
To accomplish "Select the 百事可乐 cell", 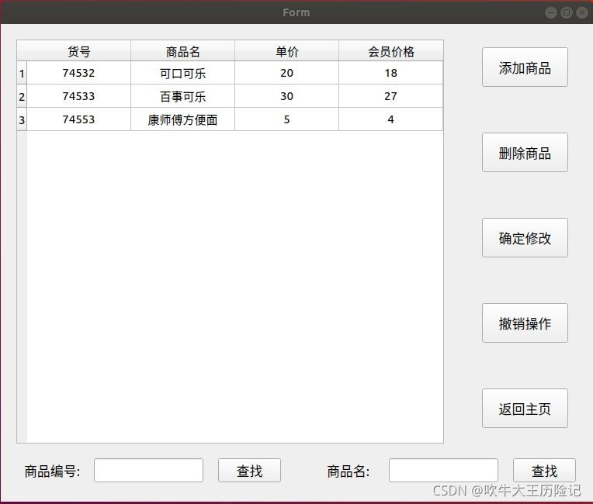I will 182,96.
